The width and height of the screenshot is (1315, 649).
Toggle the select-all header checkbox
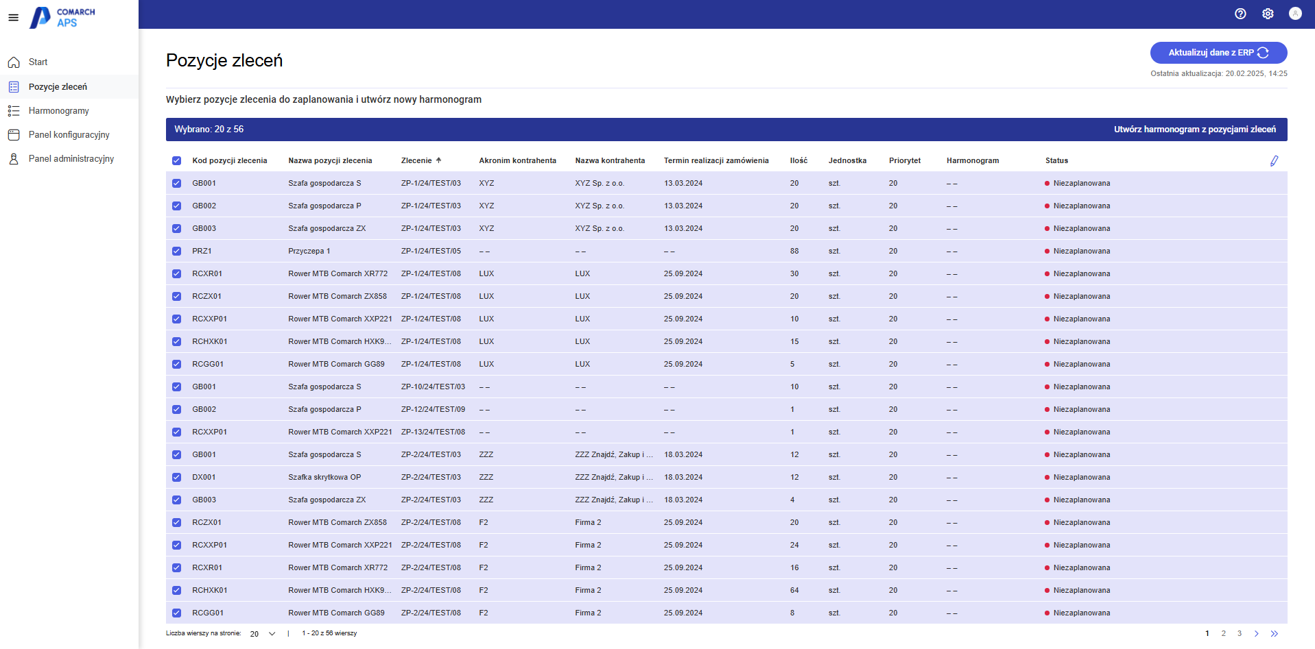pyautogui.click(x=176, y=161)
